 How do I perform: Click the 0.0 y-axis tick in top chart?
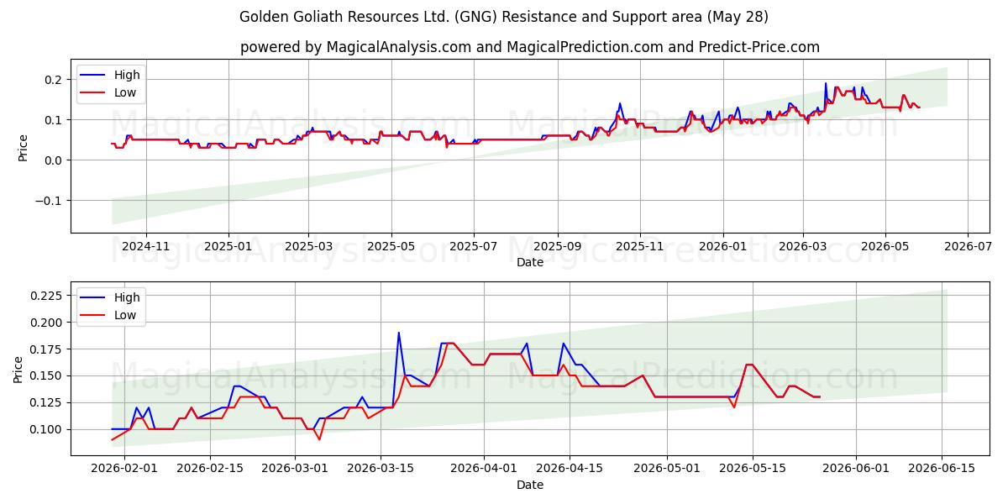pyautogui.click(x=54, y=160)
